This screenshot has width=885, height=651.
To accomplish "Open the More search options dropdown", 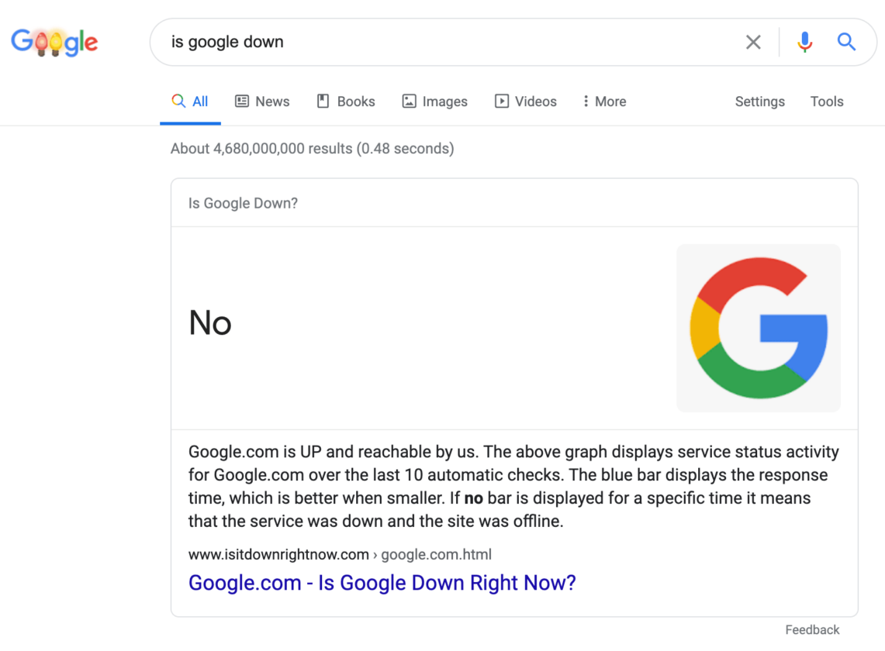I will point(604,101).
